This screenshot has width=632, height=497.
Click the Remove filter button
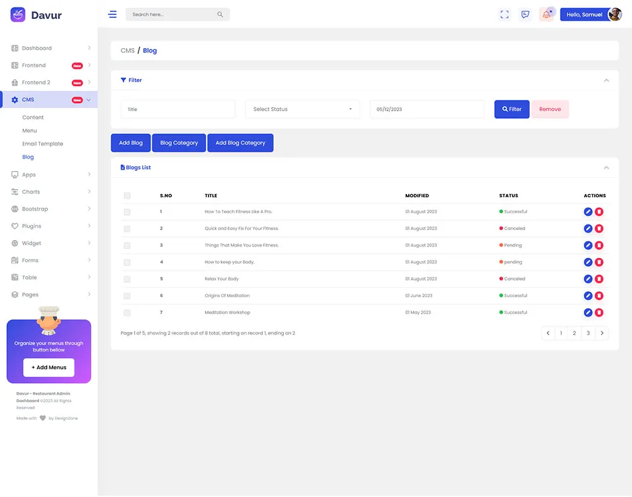[x=550, y=109]
